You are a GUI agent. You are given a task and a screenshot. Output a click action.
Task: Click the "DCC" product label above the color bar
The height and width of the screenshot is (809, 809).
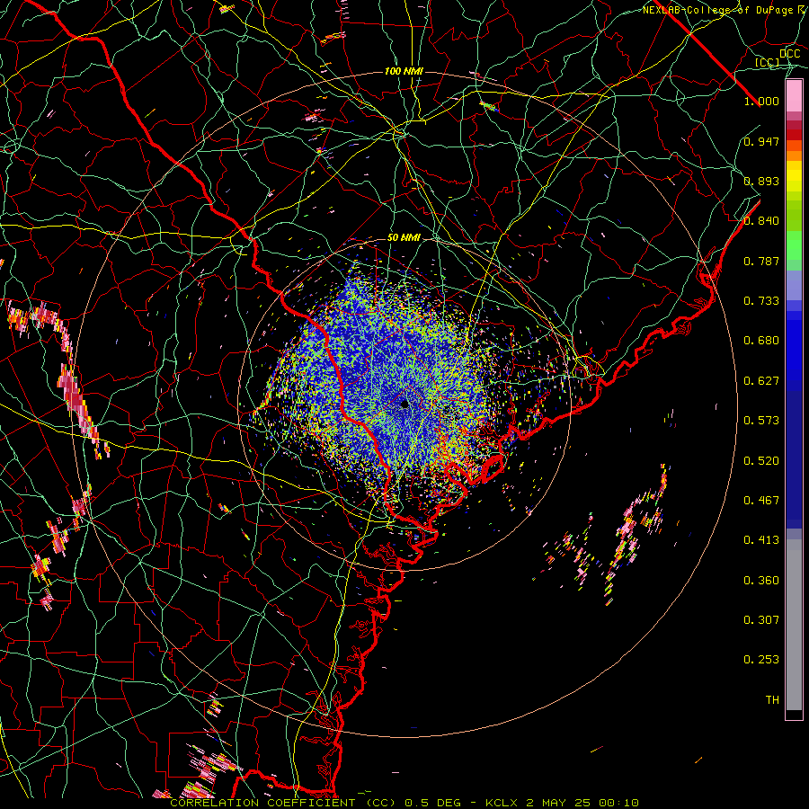(790, 54)
